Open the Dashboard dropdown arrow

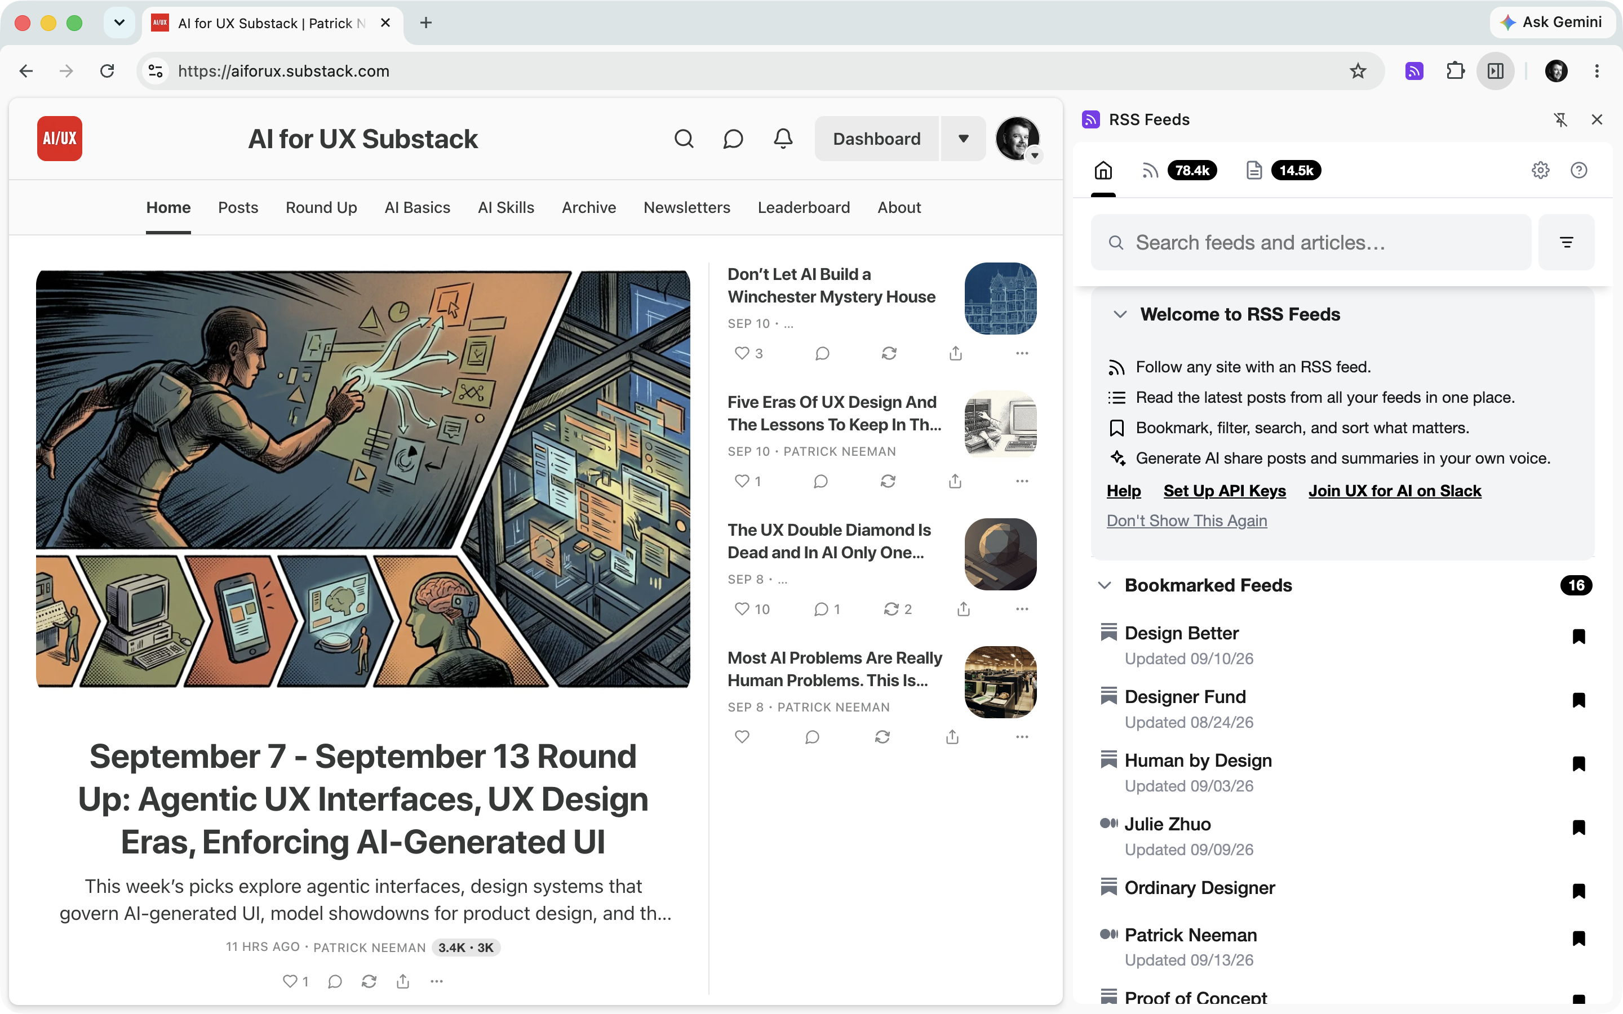(963, 139)
